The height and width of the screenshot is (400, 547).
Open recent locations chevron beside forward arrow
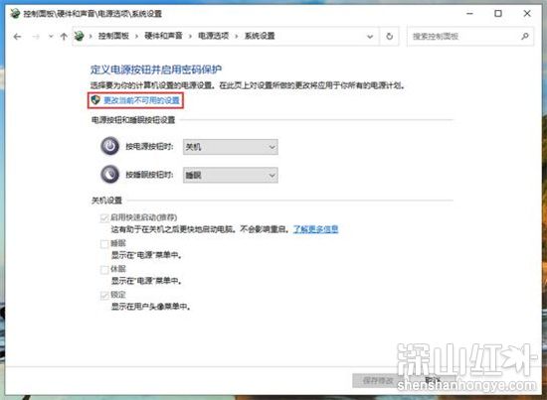pos(51,36)
